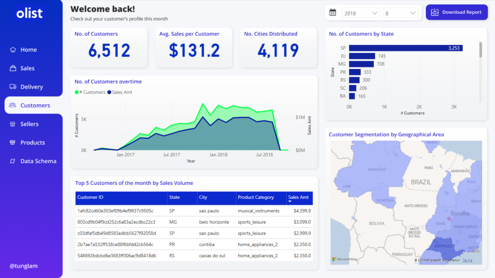Click the download icon on Download Report

click(x=435, y=12)
